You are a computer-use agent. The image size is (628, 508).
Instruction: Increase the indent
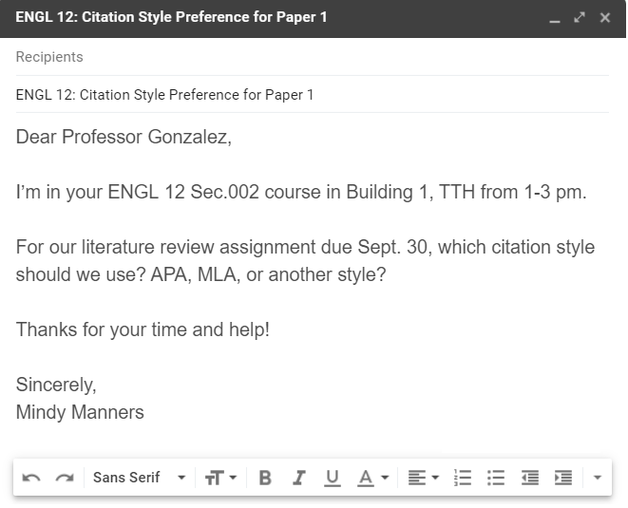click(x=563, y=478)
